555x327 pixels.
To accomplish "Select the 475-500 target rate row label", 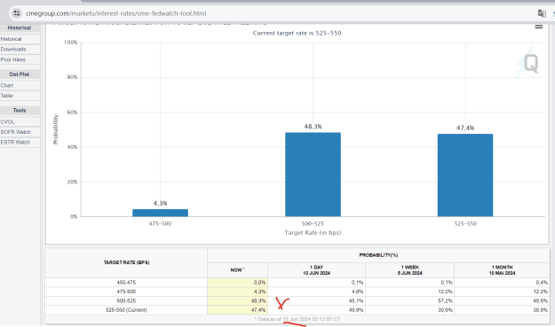I will coord(126,292).
